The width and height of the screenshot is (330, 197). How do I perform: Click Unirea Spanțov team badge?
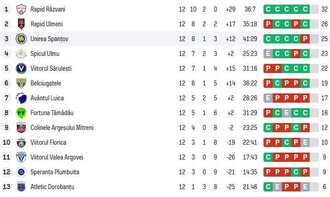(21, 38)
